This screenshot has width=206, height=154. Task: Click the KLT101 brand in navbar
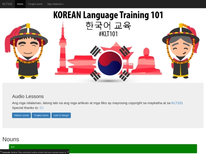(x=7, y=4)
